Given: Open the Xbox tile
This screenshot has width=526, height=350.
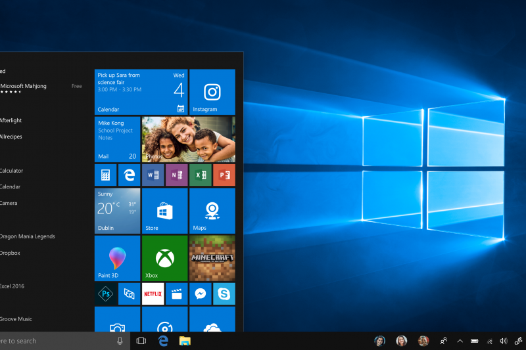Looking at the screenshot, I should click(165, 258).
